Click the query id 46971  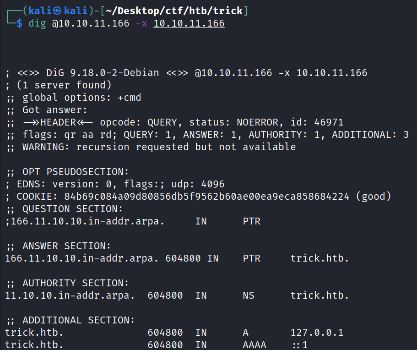coord(329,122)
